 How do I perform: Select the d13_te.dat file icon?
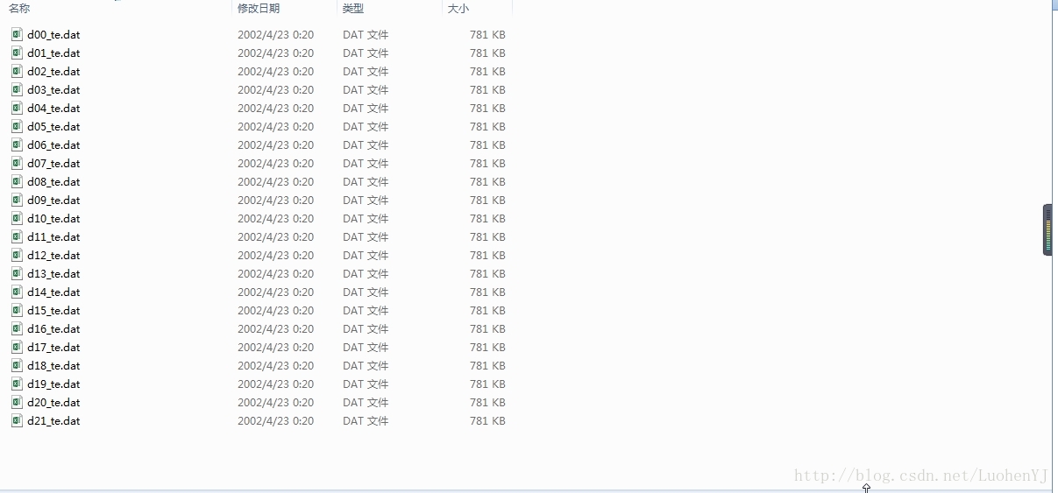coord(17,273)
